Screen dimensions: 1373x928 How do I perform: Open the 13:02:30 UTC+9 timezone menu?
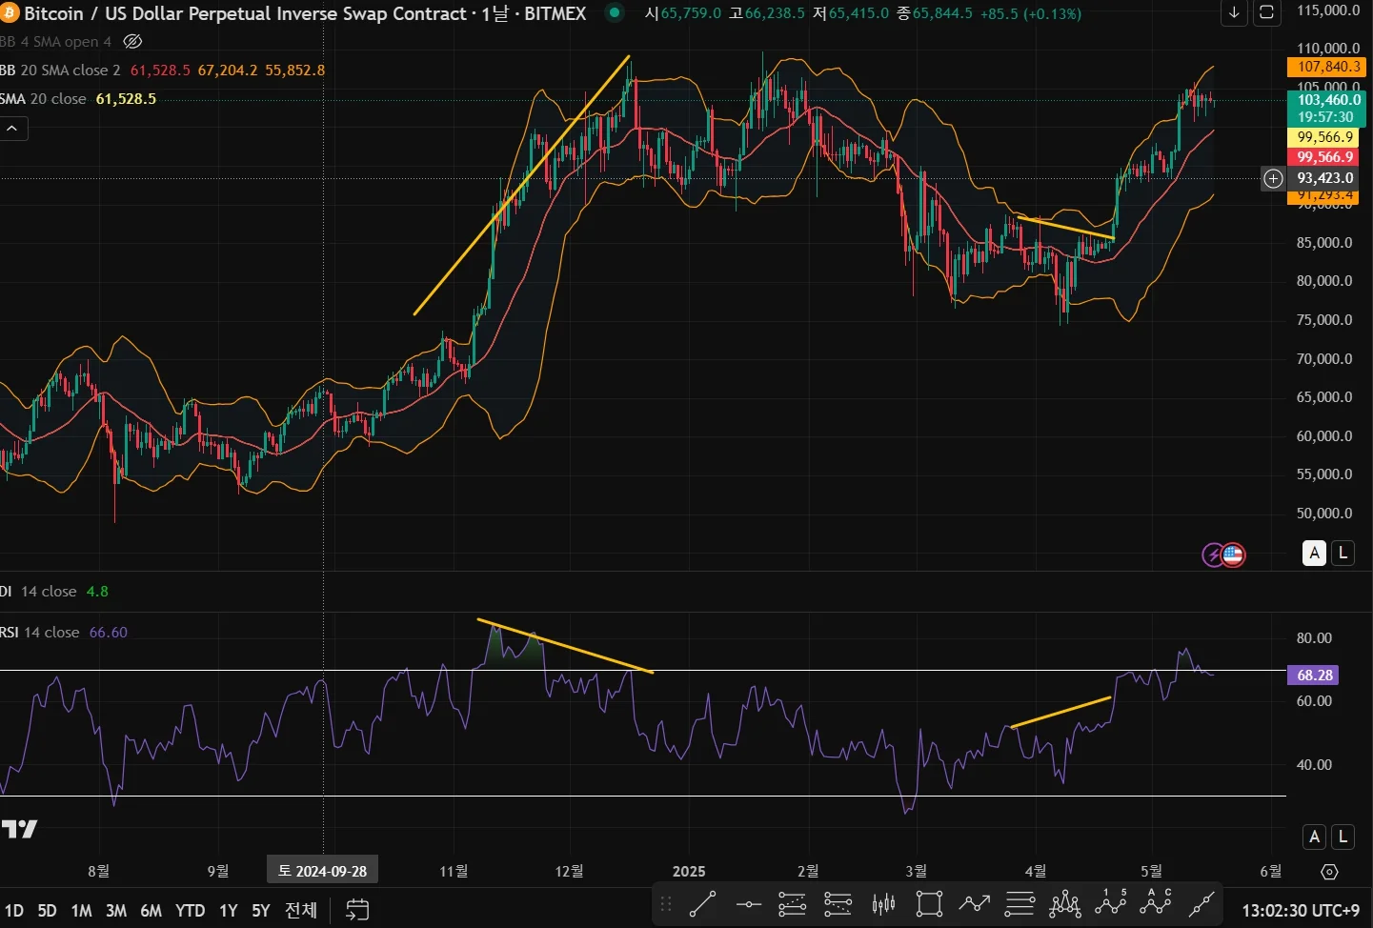1300,910
